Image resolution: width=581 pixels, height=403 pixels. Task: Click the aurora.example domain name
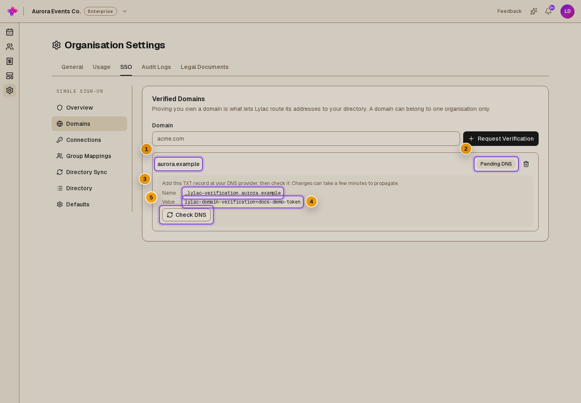(178, 164)
